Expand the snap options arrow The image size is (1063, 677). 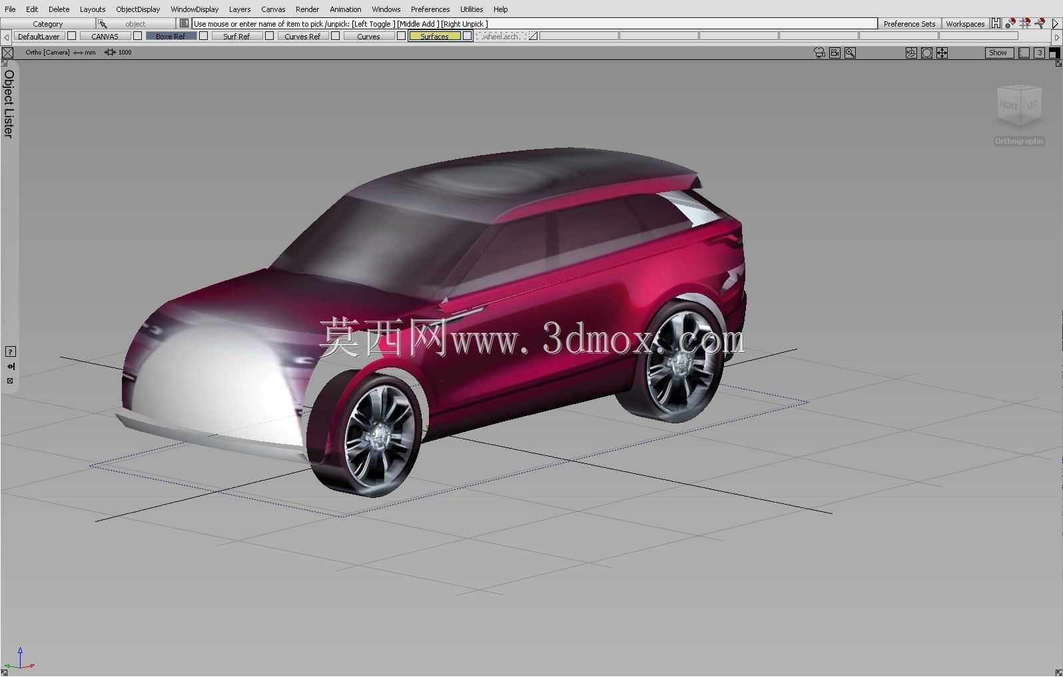[1055, 23]
